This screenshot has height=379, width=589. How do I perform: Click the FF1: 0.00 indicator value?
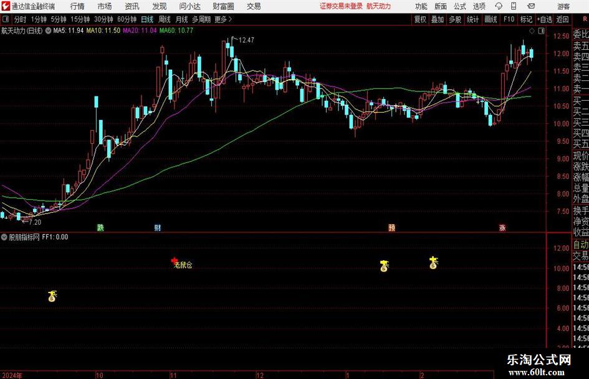point(55,237)
